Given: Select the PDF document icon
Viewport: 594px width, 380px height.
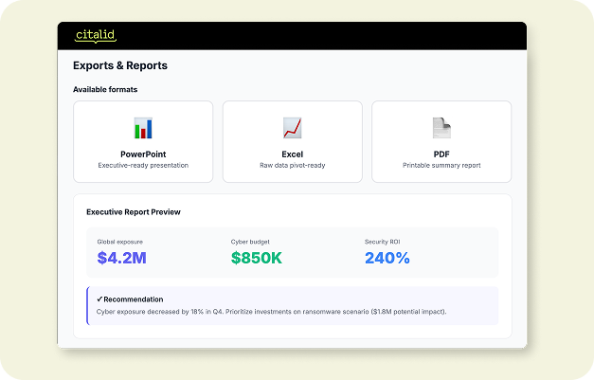Looking at the screenshot, I should (x=441, y=128).
